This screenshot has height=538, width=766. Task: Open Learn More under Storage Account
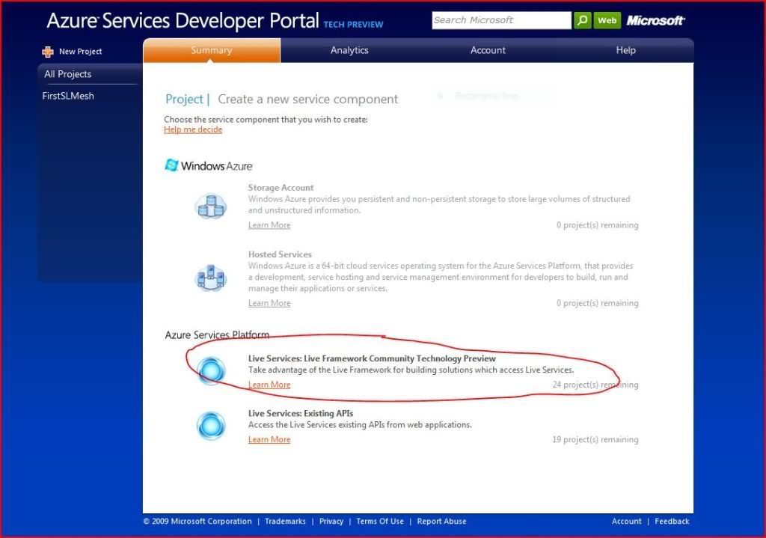[x=269, y=225]
